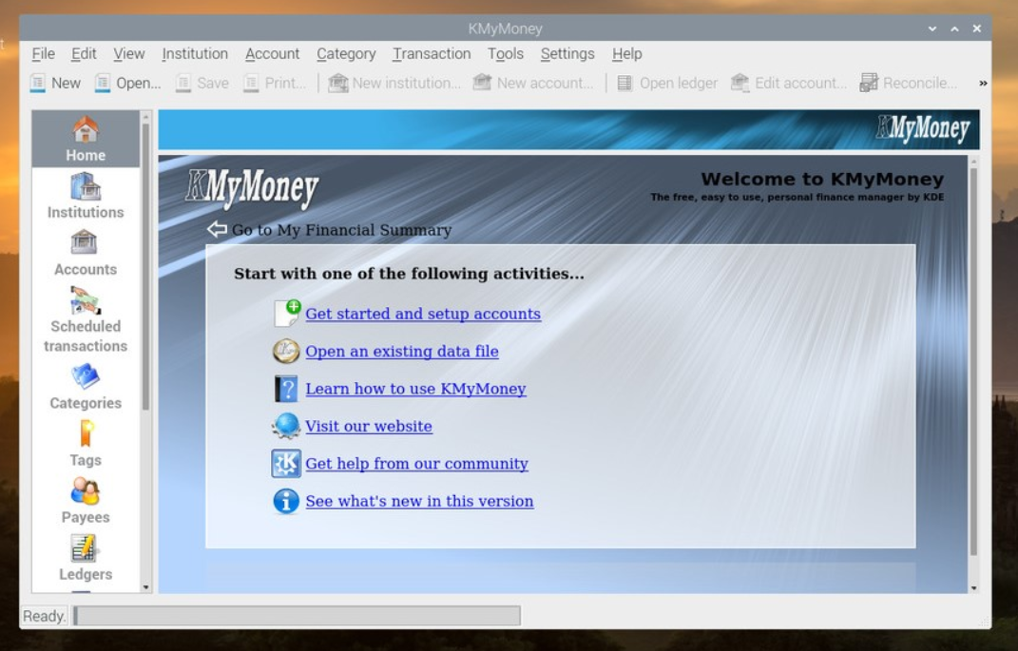Click Learn how to use KMyMoney link
Screen dimensions: 1018x651
(415, 389)
